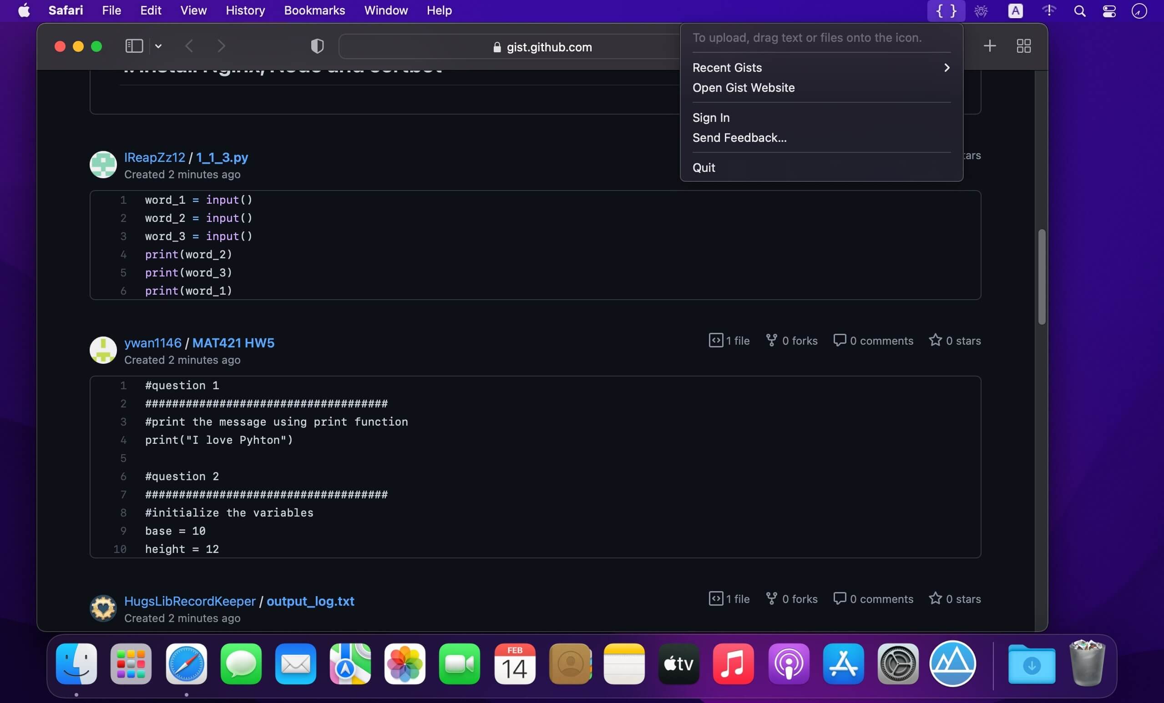The image size is (1164, 703).
Task: Open the output_log.txt gist
Action: (x=310, y=601)
